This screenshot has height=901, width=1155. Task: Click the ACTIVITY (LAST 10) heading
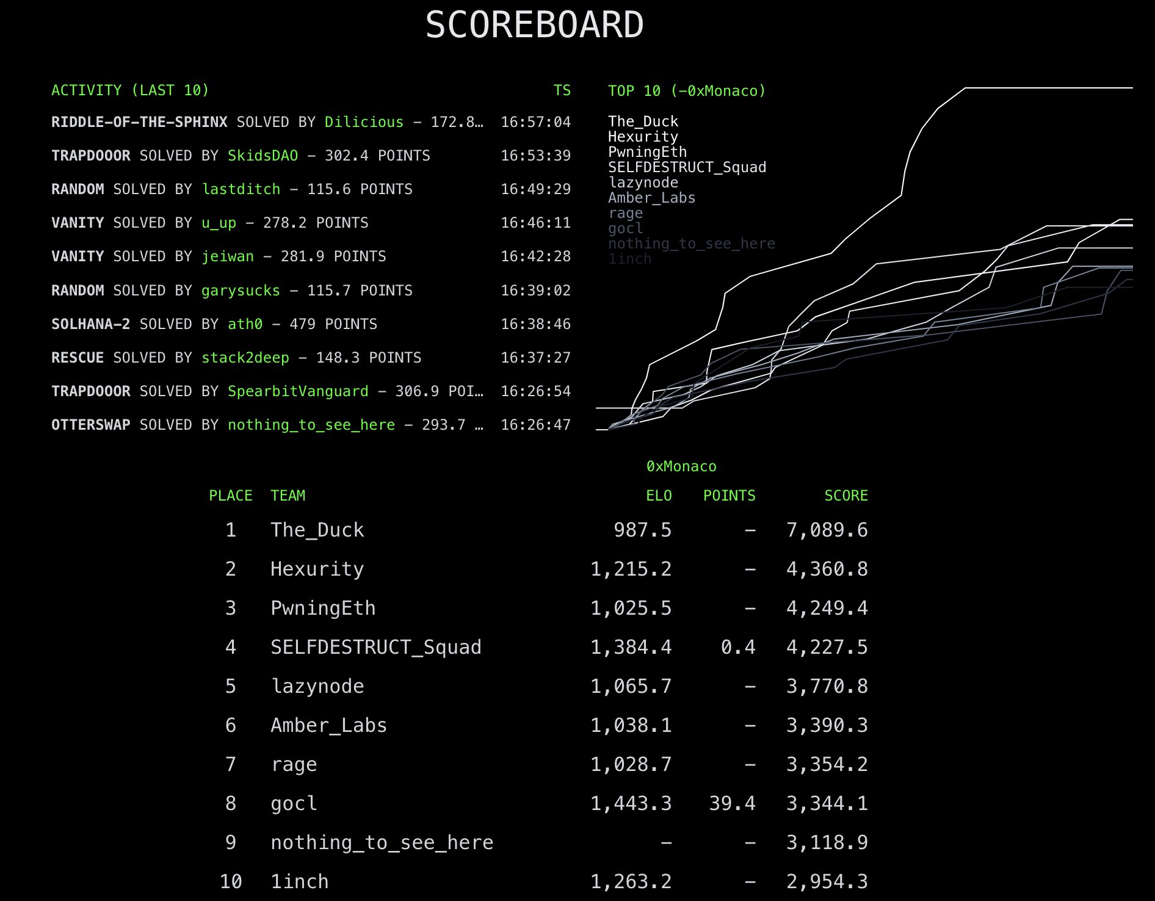131,90
